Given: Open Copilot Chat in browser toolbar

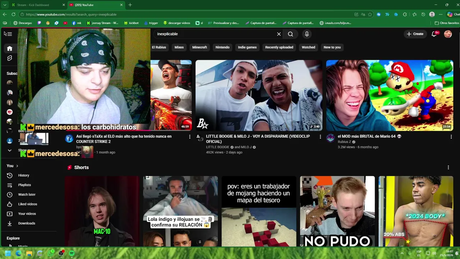Looking at the screenshot, I should (x=452, y=14).
